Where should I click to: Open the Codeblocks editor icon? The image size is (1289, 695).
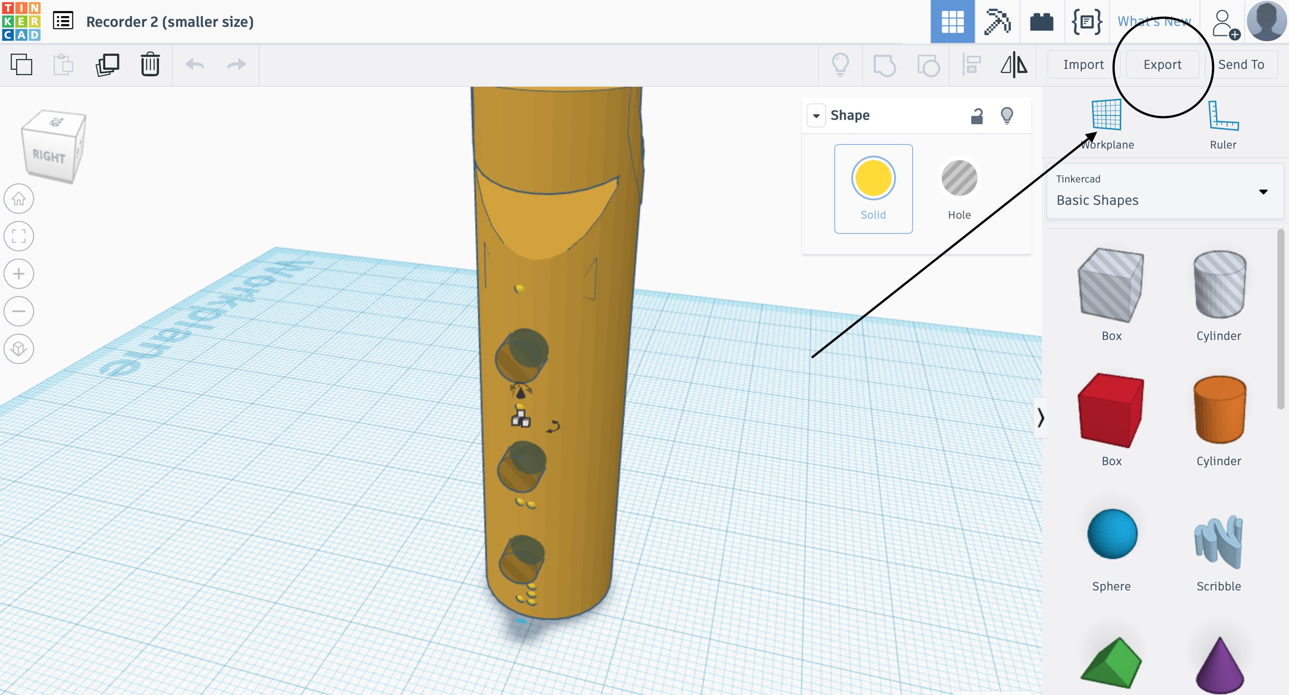click(1086, 21)
